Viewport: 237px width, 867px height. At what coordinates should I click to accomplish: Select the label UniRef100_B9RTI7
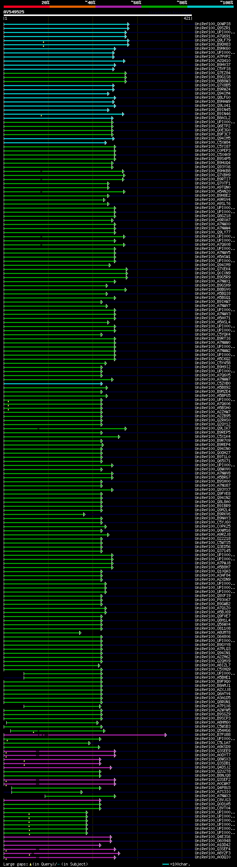pos(213,179)
